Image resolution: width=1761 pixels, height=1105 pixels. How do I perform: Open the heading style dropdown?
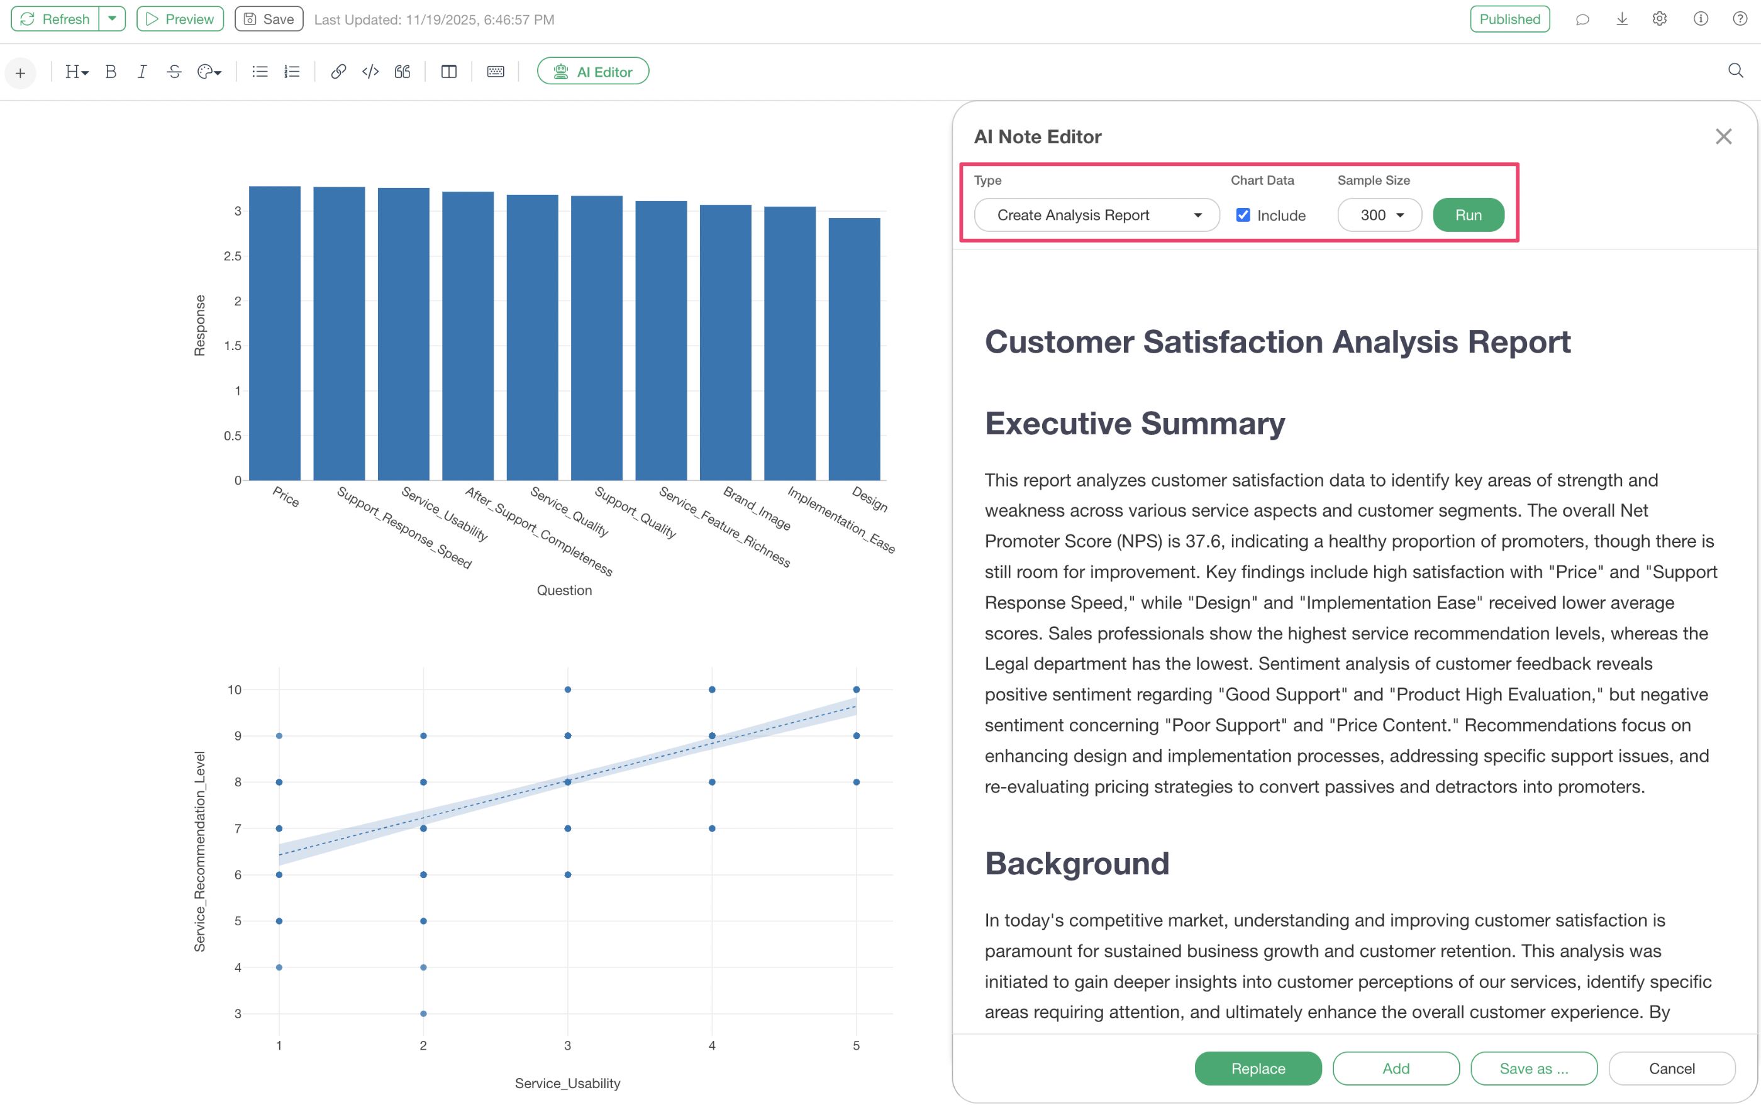tap(76, 72)
